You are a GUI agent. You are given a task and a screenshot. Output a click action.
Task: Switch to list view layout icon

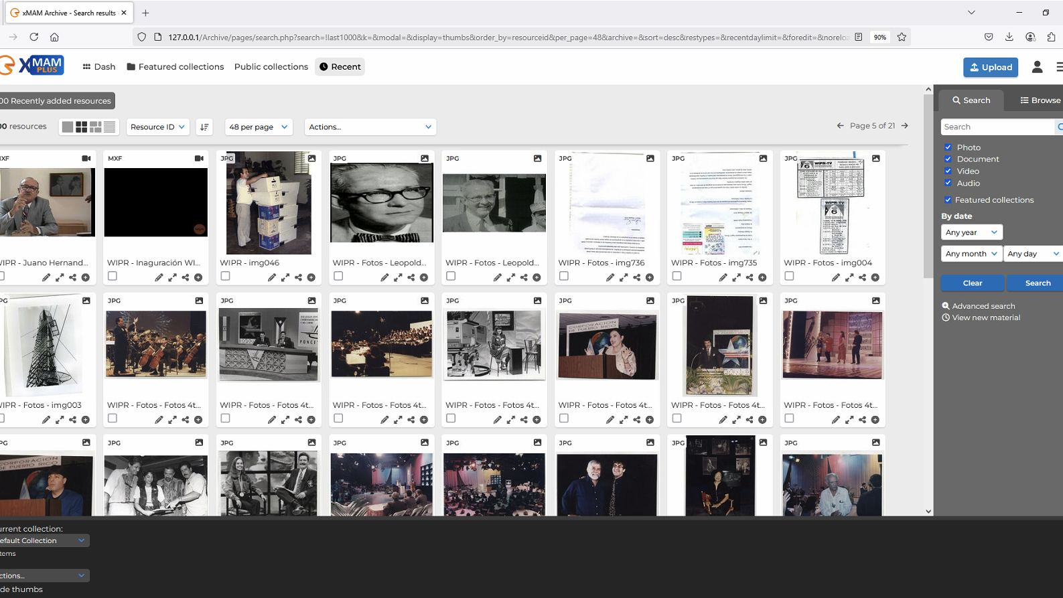click(x=110, y=127)
